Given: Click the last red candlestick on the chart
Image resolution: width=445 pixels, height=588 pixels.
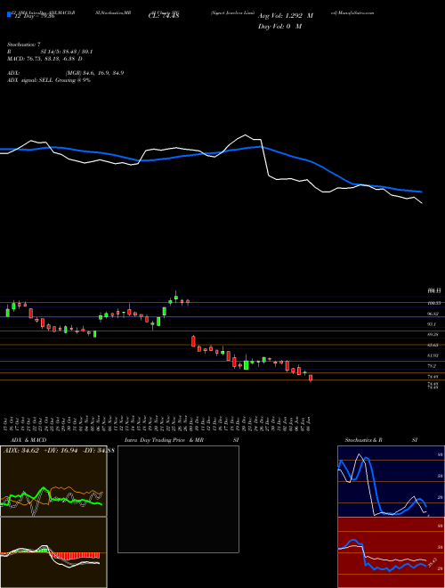Looking at the screenshot, I should 311,378.
